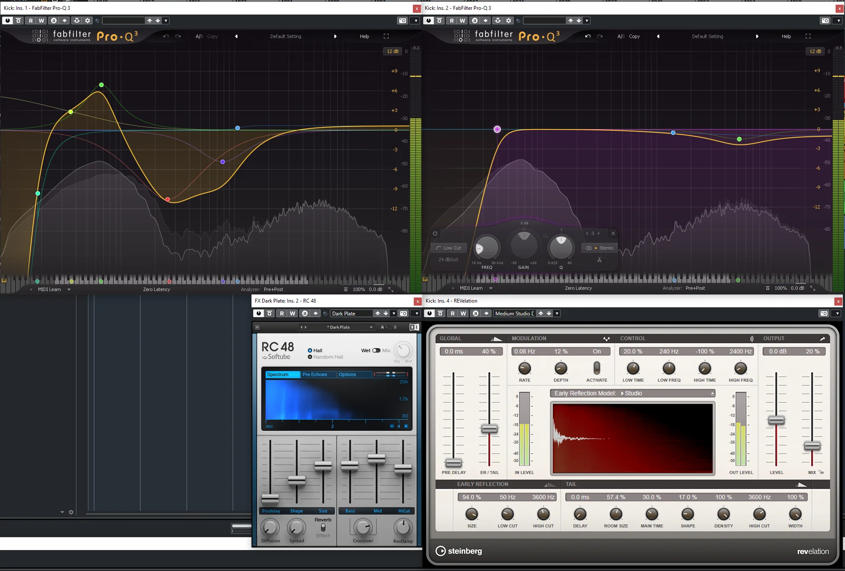Click the REVelation Room Size knob
845x571 pixels.
pyautogui.click(x=616, y=514)
